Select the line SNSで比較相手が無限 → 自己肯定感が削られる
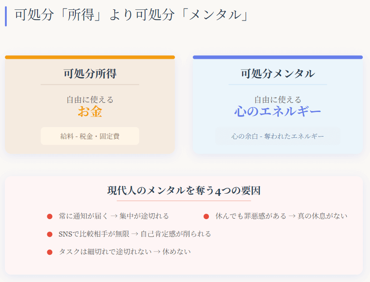 click(x=135, y=234)
